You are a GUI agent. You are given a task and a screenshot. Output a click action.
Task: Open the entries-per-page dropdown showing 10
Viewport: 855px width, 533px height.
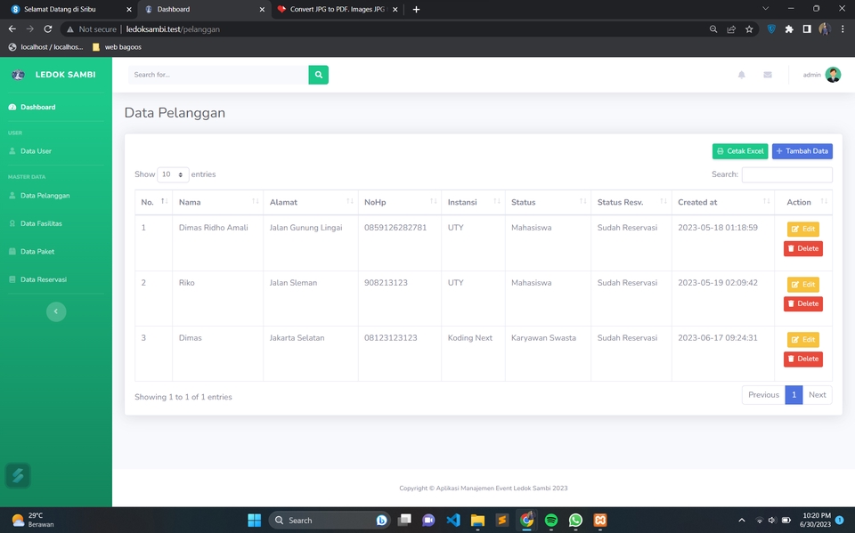173,174
